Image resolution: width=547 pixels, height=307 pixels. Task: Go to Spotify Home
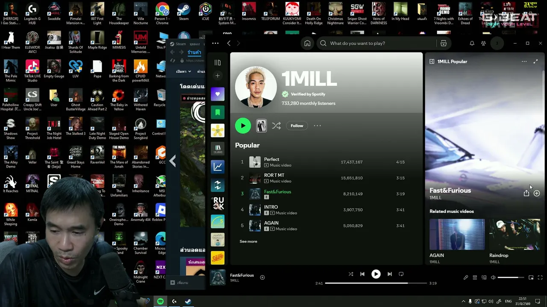[x=307, y=43]
